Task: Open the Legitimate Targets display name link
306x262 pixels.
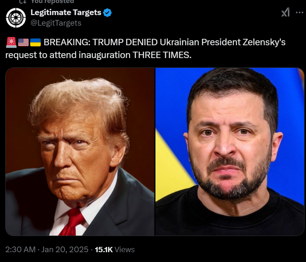Action: tap(66, 12)
